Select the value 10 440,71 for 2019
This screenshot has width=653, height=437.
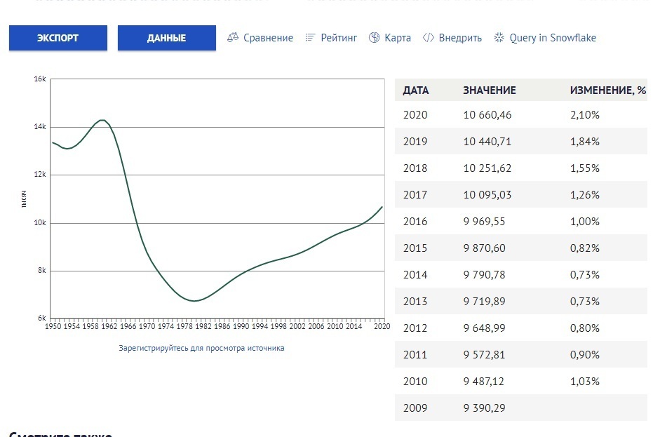[x=487, y=142]
